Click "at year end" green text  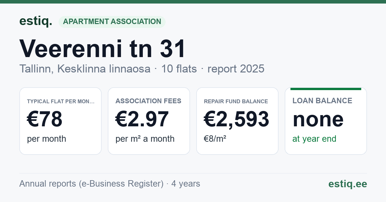click(x=314, y=139)
